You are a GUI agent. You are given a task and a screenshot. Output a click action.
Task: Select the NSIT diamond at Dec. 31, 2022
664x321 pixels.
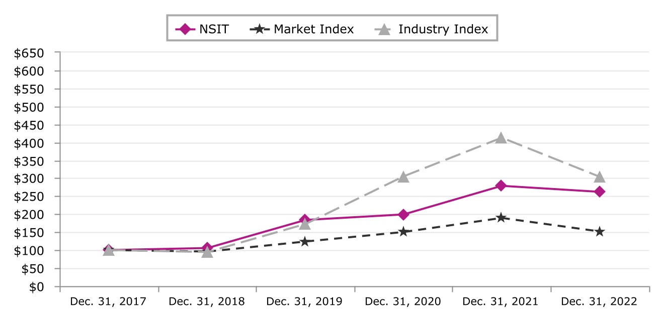tap(599, 192)
